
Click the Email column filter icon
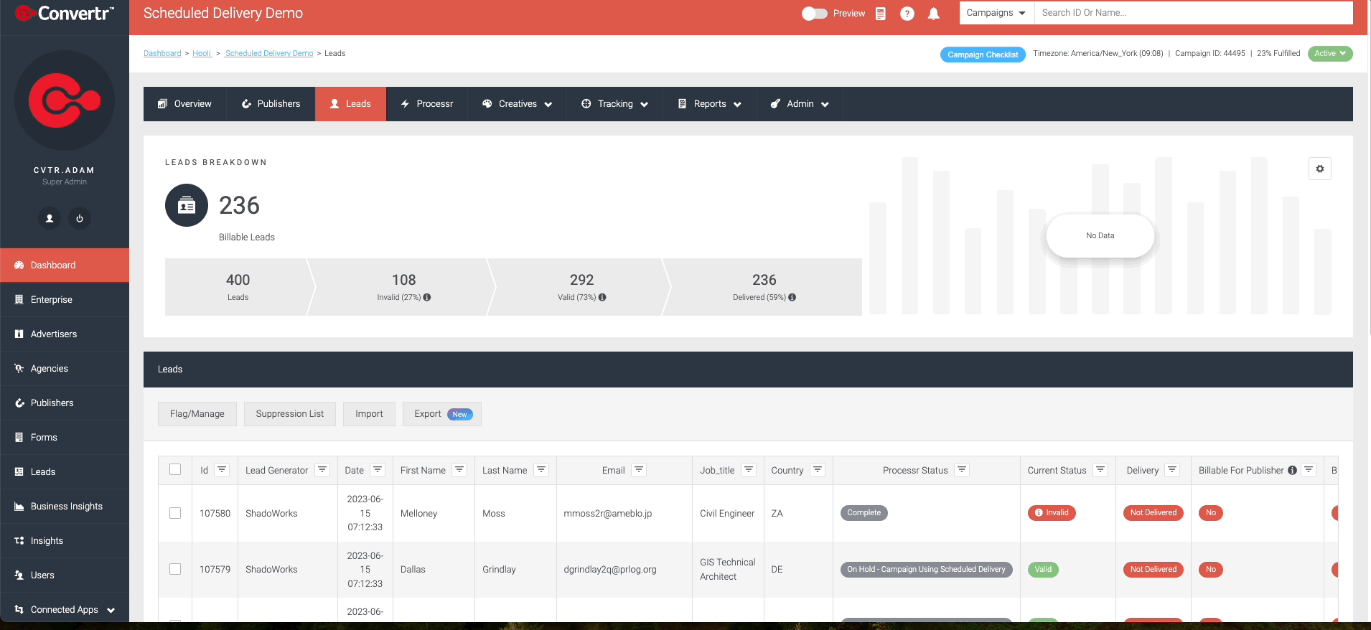pos(639,470)
